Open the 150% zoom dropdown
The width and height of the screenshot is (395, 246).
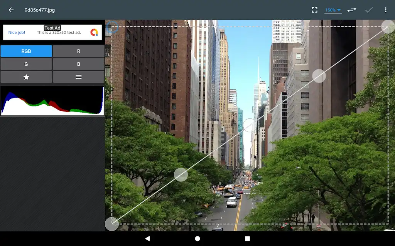[333, 10]
